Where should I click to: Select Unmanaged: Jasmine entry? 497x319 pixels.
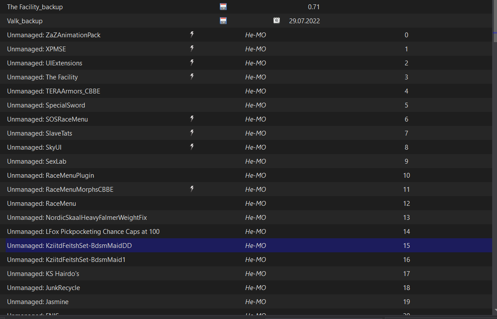coord(246,301)
